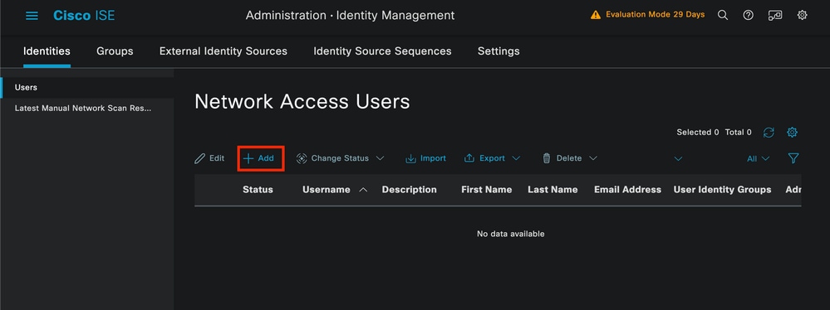Open the hamburger navigation menu
This screenshot has height=310, width=830.
pyautogui.click(x=32, y=16)
